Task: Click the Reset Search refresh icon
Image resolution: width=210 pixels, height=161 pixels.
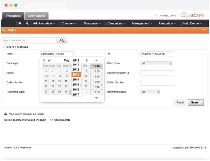Action: pyautogui.click(x=52, y=120)
